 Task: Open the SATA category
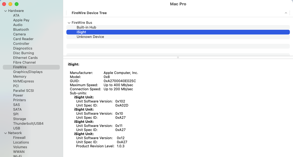pos(18,109)
